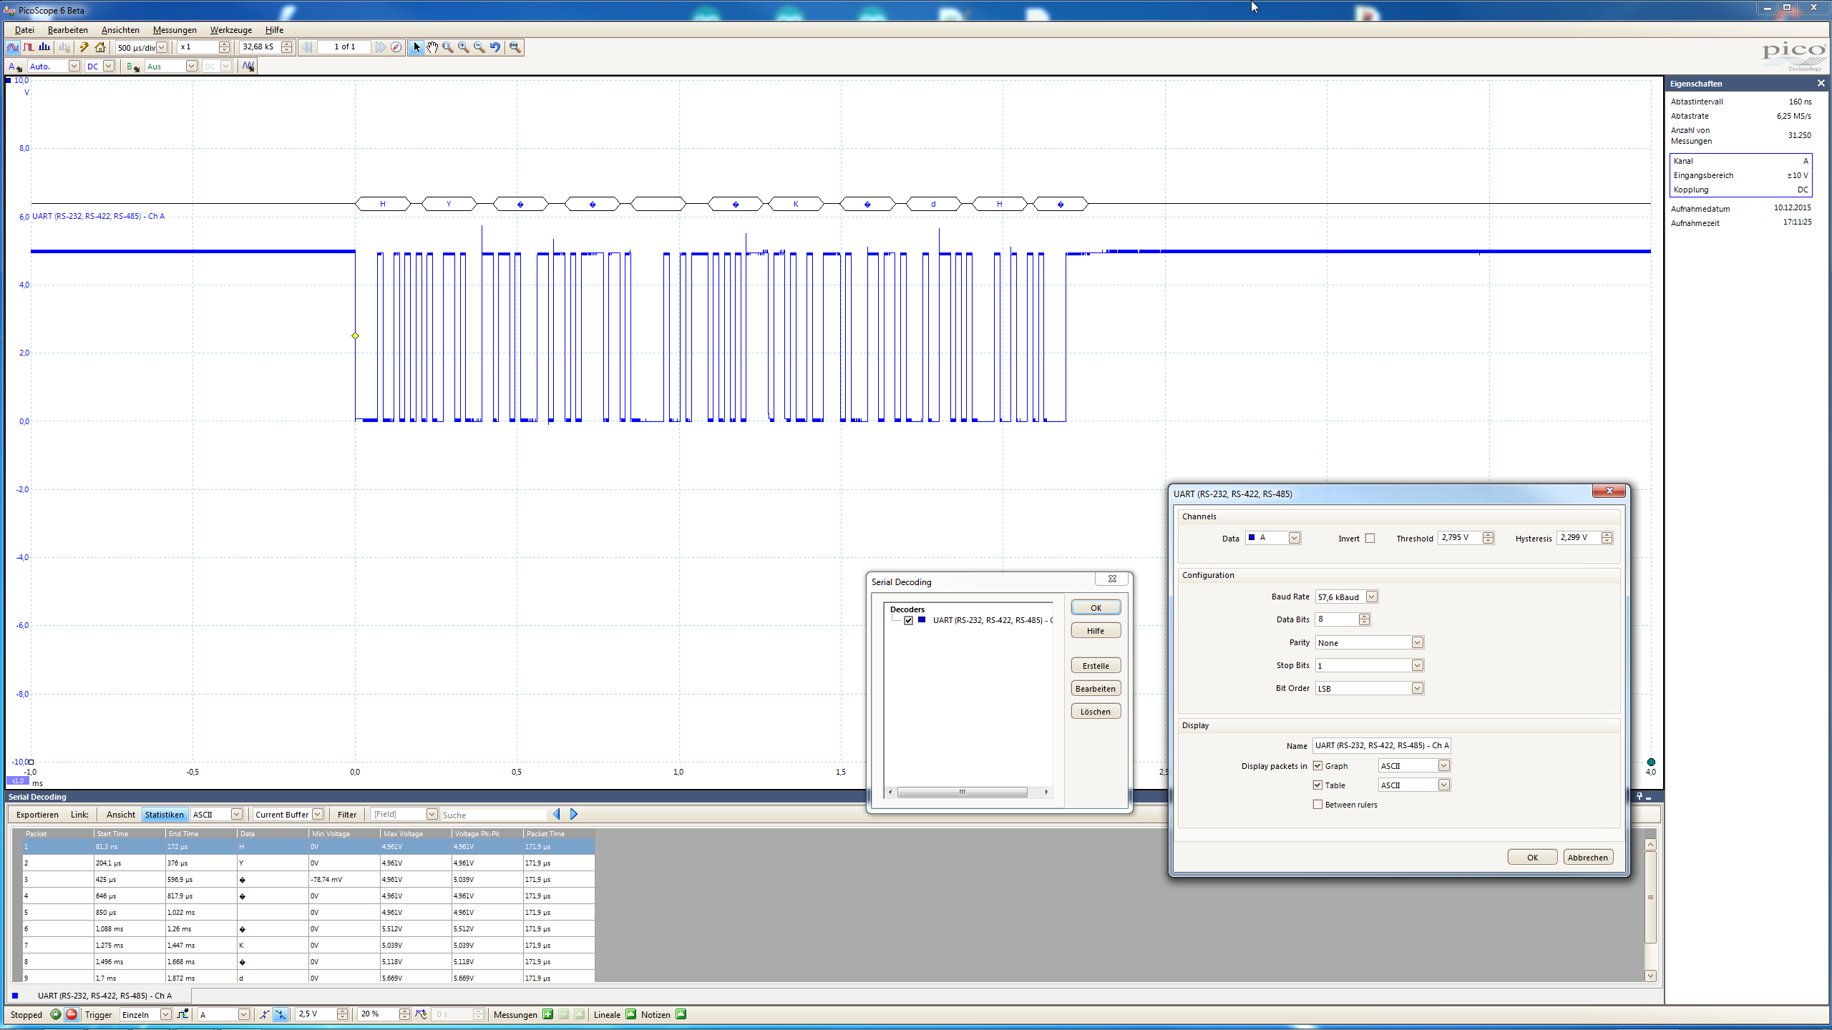
Task: Go to next buffer arrow
Action: click(x=381, y=47)
